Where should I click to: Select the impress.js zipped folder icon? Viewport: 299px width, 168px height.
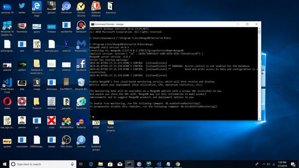click(x=111, y=8)
